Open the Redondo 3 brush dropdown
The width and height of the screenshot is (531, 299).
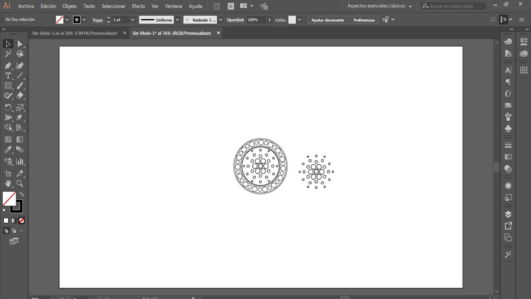[221, 20]
